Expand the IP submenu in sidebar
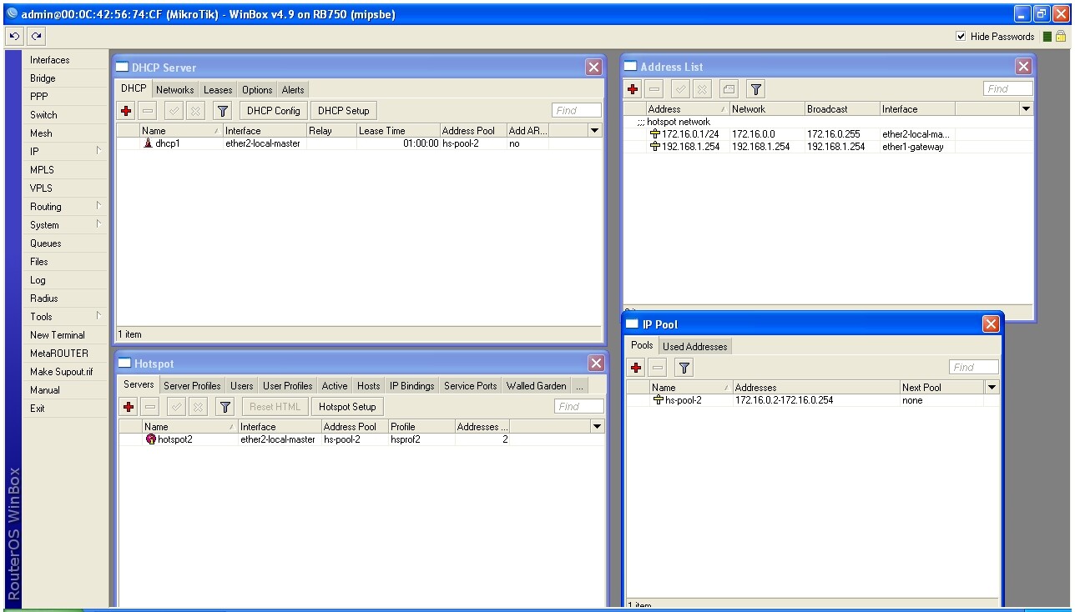The image size is (1075, 612). tap(98, 151)
